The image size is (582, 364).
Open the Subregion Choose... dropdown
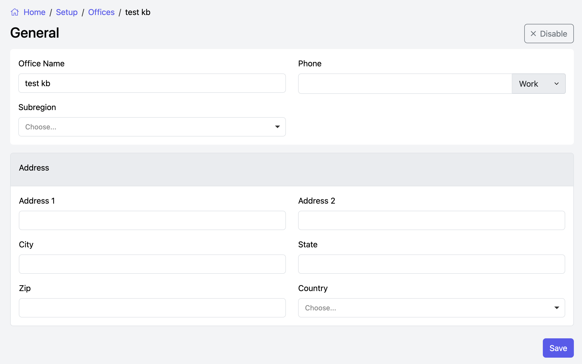click(152, 127)
